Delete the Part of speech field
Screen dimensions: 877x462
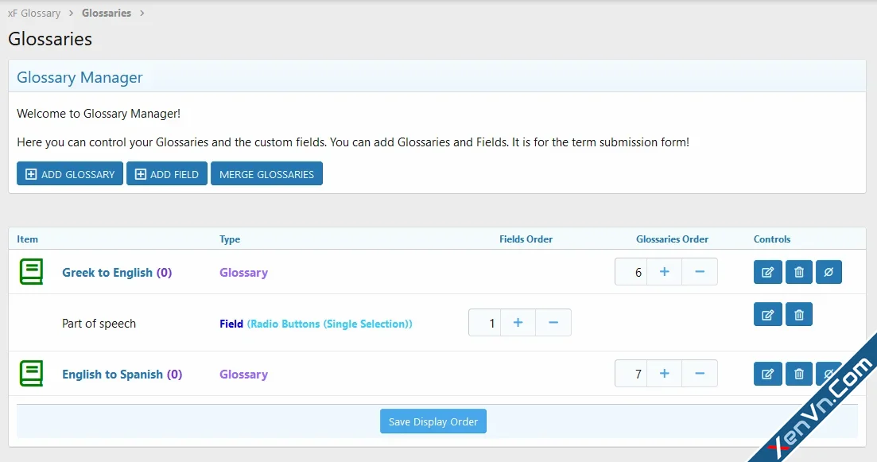point(798,315)
